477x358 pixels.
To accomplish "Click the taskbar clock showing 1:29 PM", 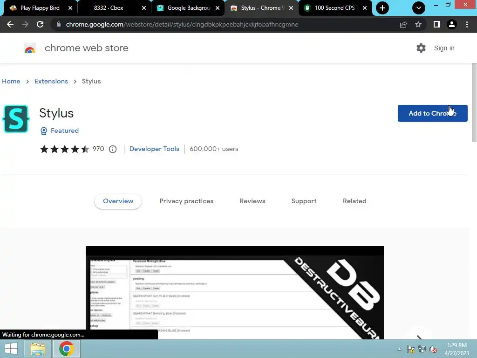I will (x=457, y=349).
